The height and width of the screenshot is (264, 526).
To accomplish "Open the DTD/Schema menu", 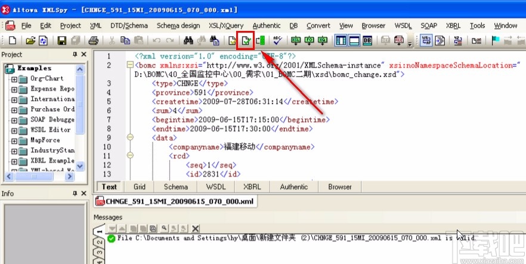I will [129, 26].
